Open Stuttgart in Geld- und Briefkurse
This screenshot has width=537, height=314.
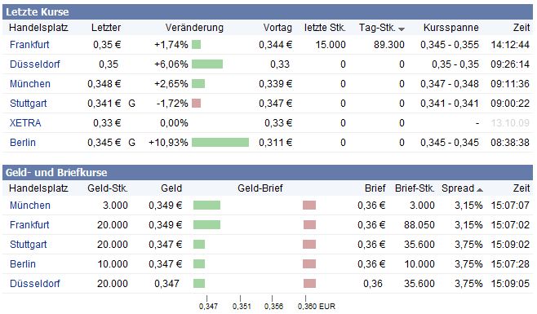click(x=28, y=244)
